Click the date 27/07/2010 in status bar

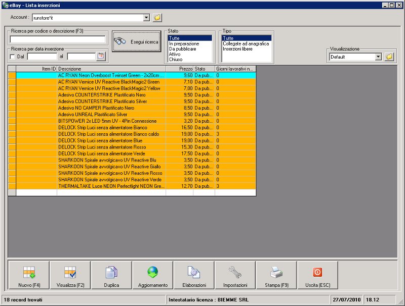pos(347,299)
